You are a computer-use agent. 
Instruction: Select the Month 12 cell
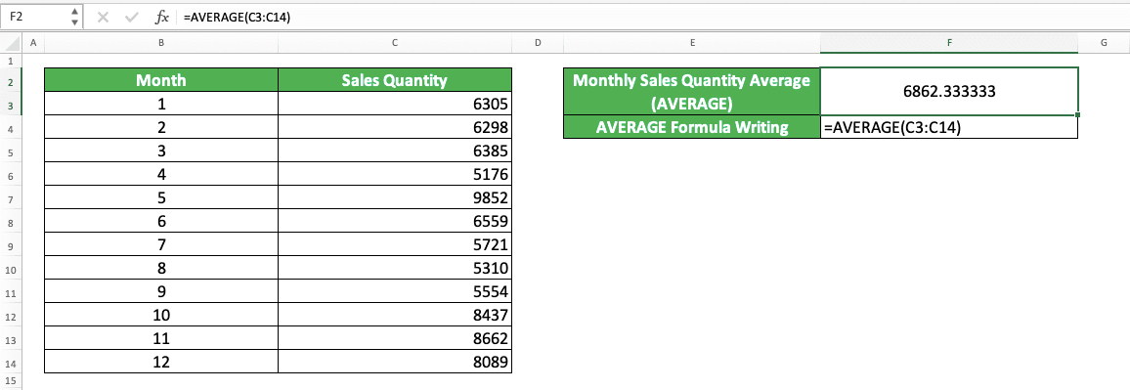(x=160, y=362)
